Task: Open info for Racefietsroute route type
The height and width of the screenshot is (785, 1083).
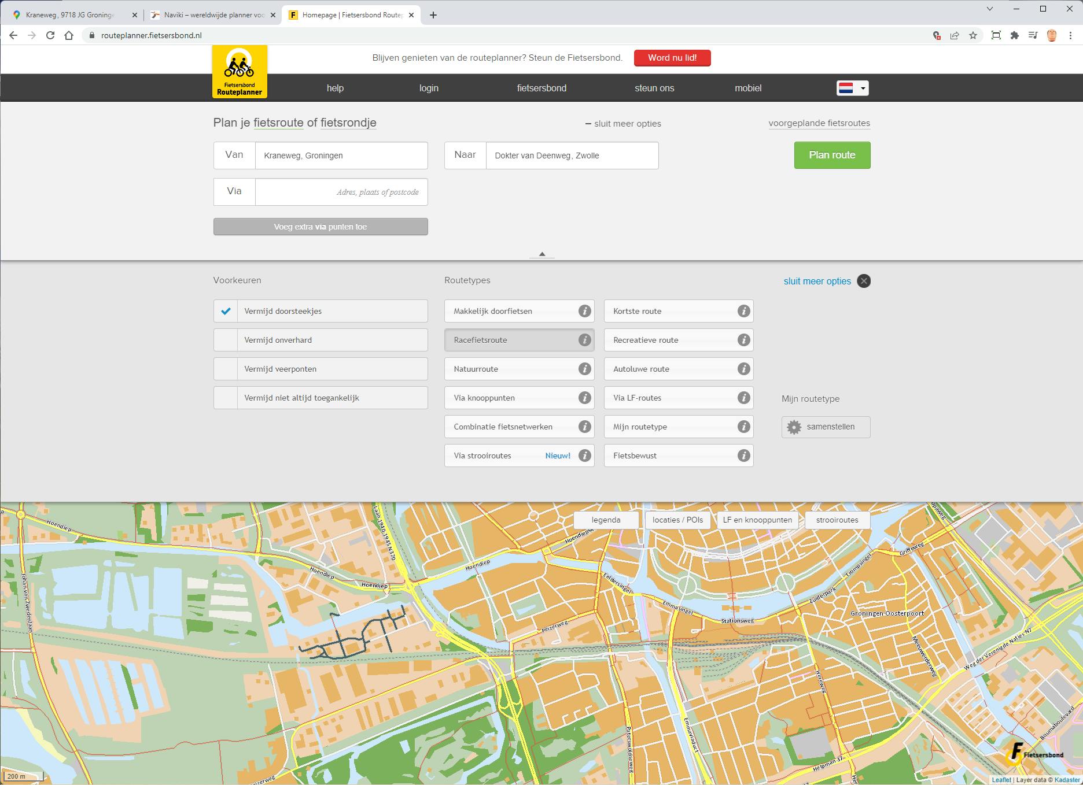Action: [584, 340]
